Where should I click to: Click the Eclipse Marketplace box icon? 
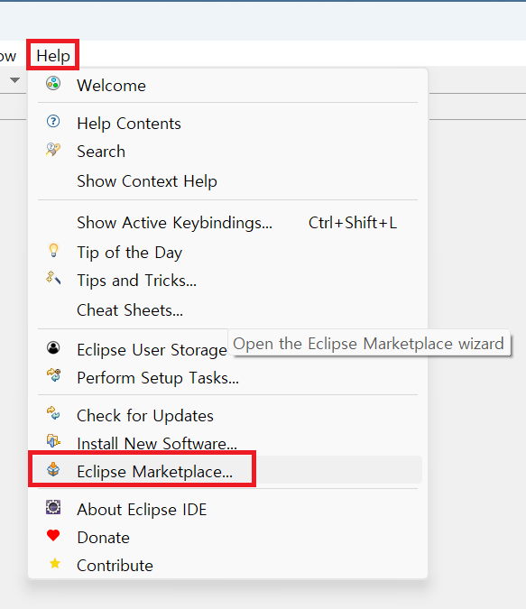click(53, 469)
